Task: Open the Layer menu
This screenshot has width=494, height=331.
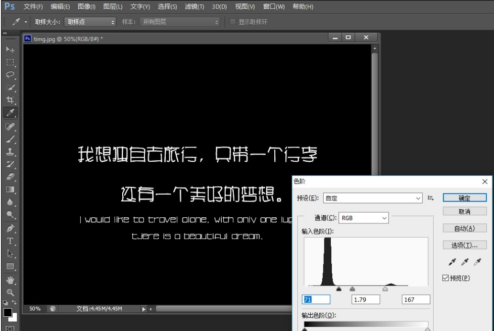Action: coord(113,6)
